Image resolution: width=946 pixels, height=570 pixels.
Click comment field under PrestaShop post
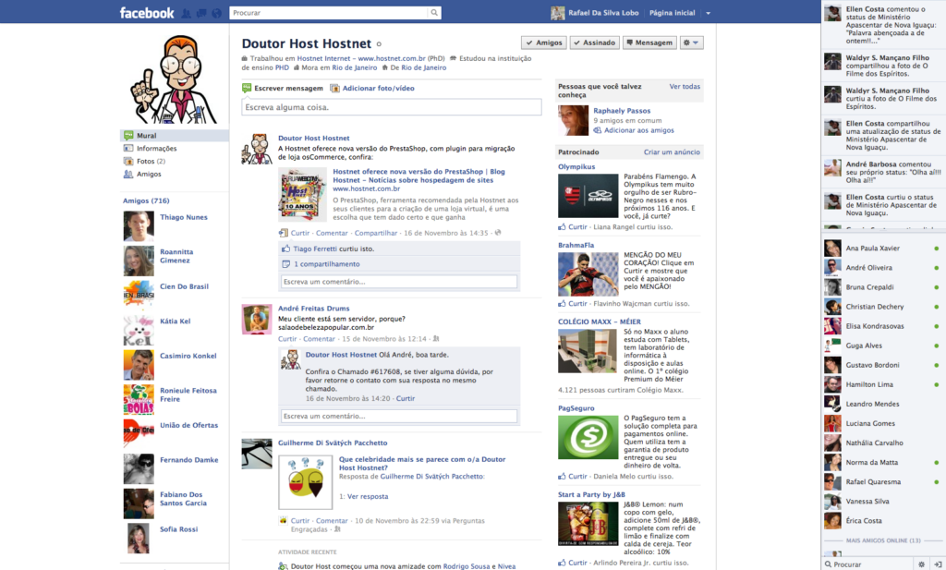(399, 282)
